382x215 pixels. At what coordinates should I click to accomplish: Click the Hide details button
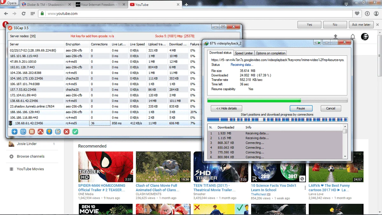click(x=226, y=108)
